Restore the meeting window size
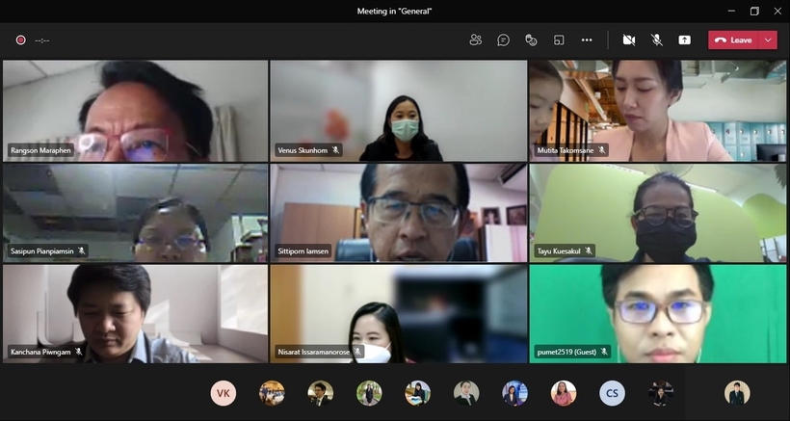Image resolution: width=790 pixels, height=421 pixels. click(754, 12)
